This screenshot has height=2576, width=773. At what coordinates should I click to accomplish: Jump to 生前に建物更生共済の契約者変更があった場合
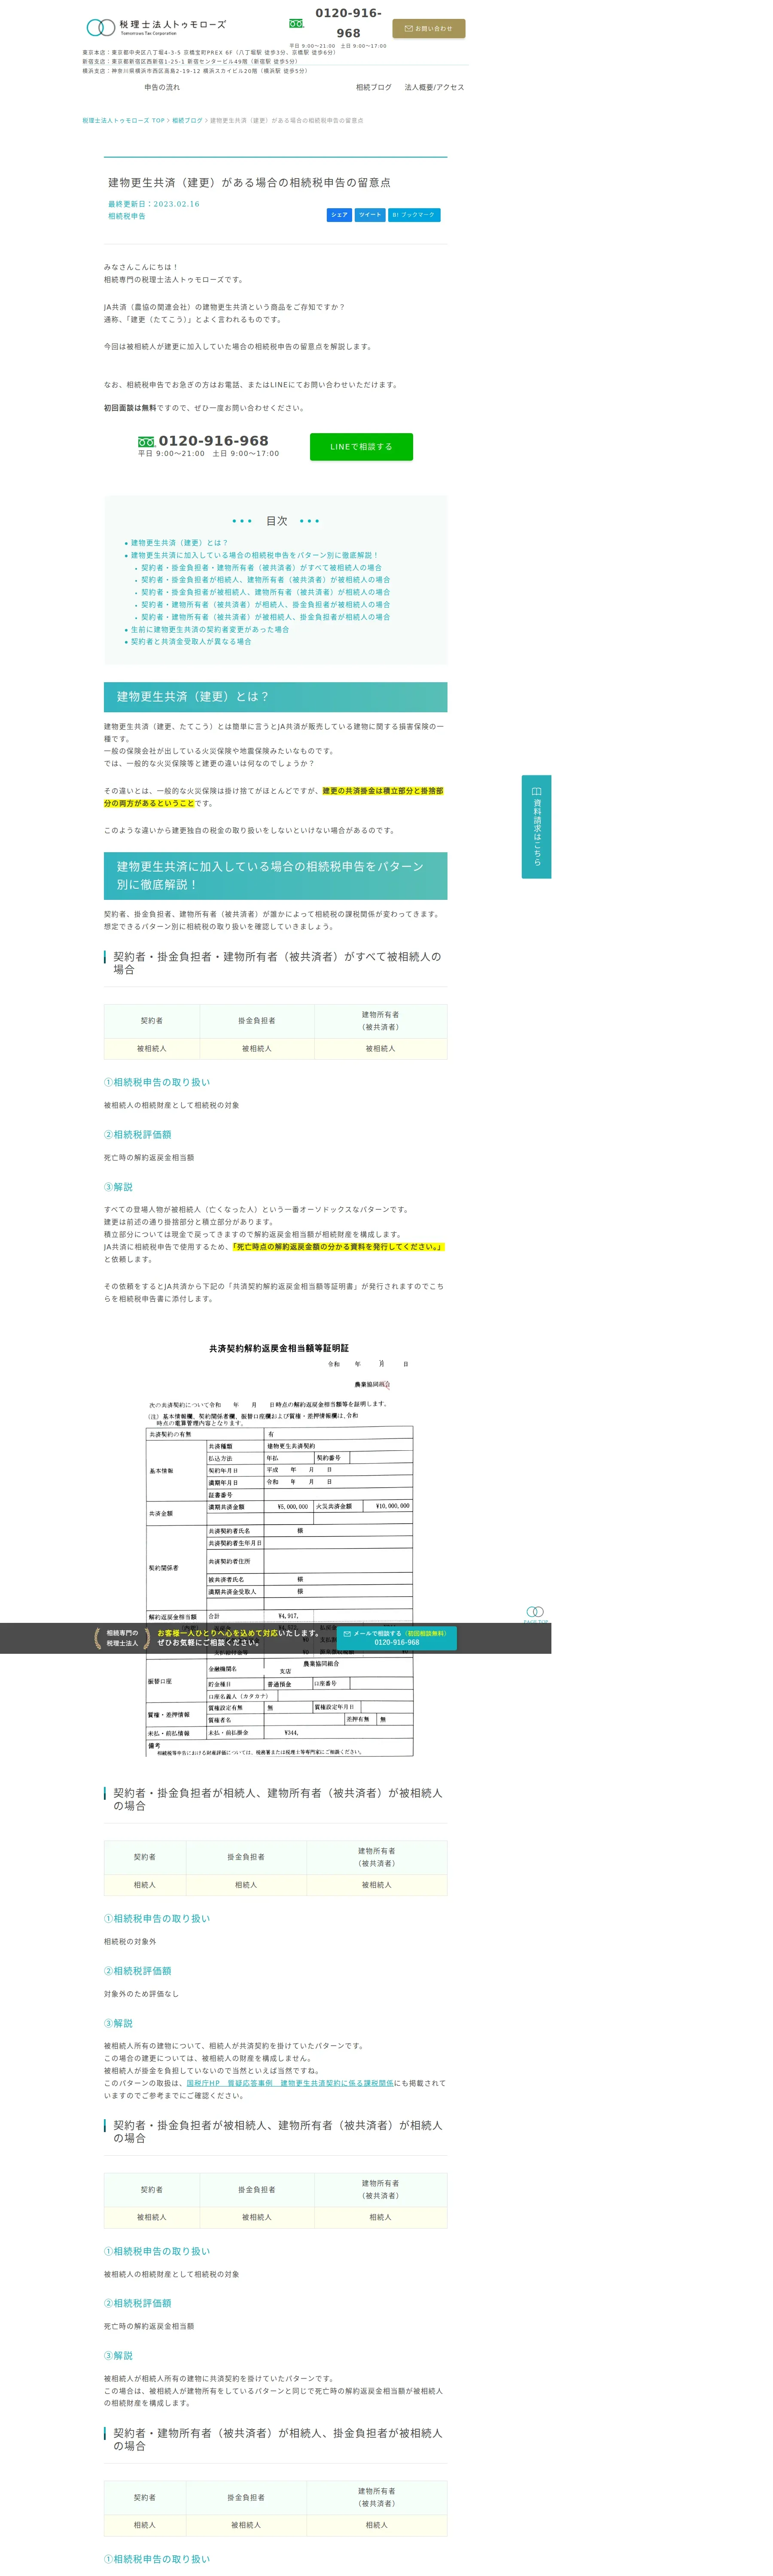(x=209, y=629)
